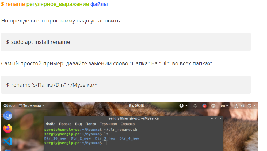The width and height of the screenshot is (267, 151).
Task: Click Dir_4_new in the ls output
Action: click(x=129, y=138)
